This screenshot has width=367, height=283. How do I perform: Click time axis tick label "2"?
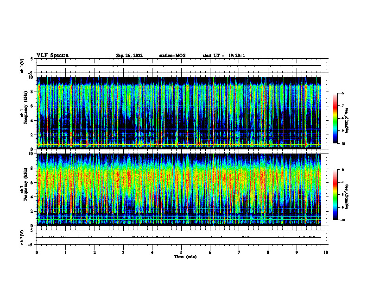(95, 252)
